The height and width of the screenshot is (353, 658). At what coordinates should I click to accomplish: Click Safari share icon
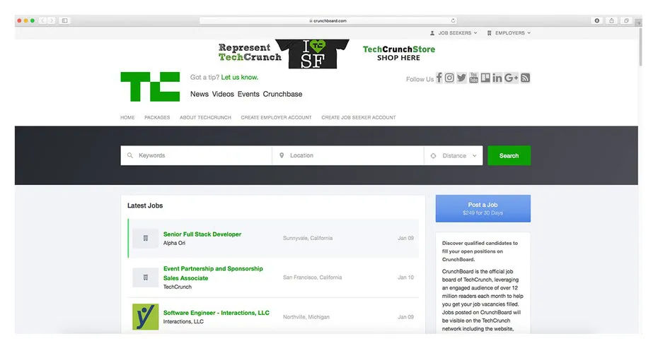pyautogui.click(x=611, y=20)
